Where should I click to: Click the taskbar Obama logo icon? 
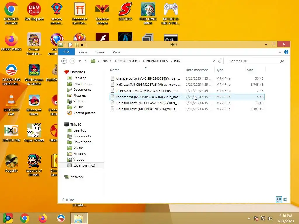pyautogui.click(x=61, y=218)
